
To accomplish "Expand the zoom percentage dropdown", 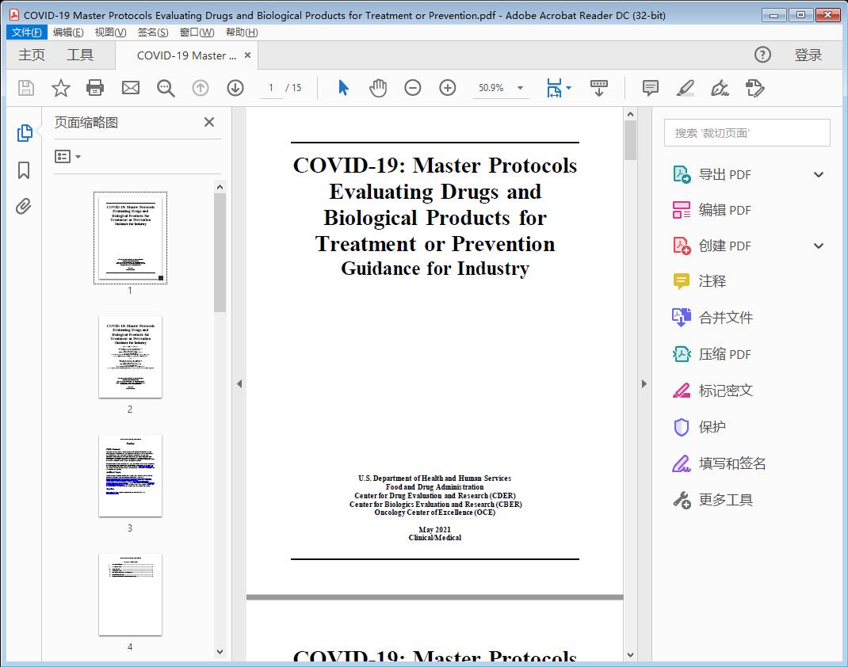I will coord(520,88).
